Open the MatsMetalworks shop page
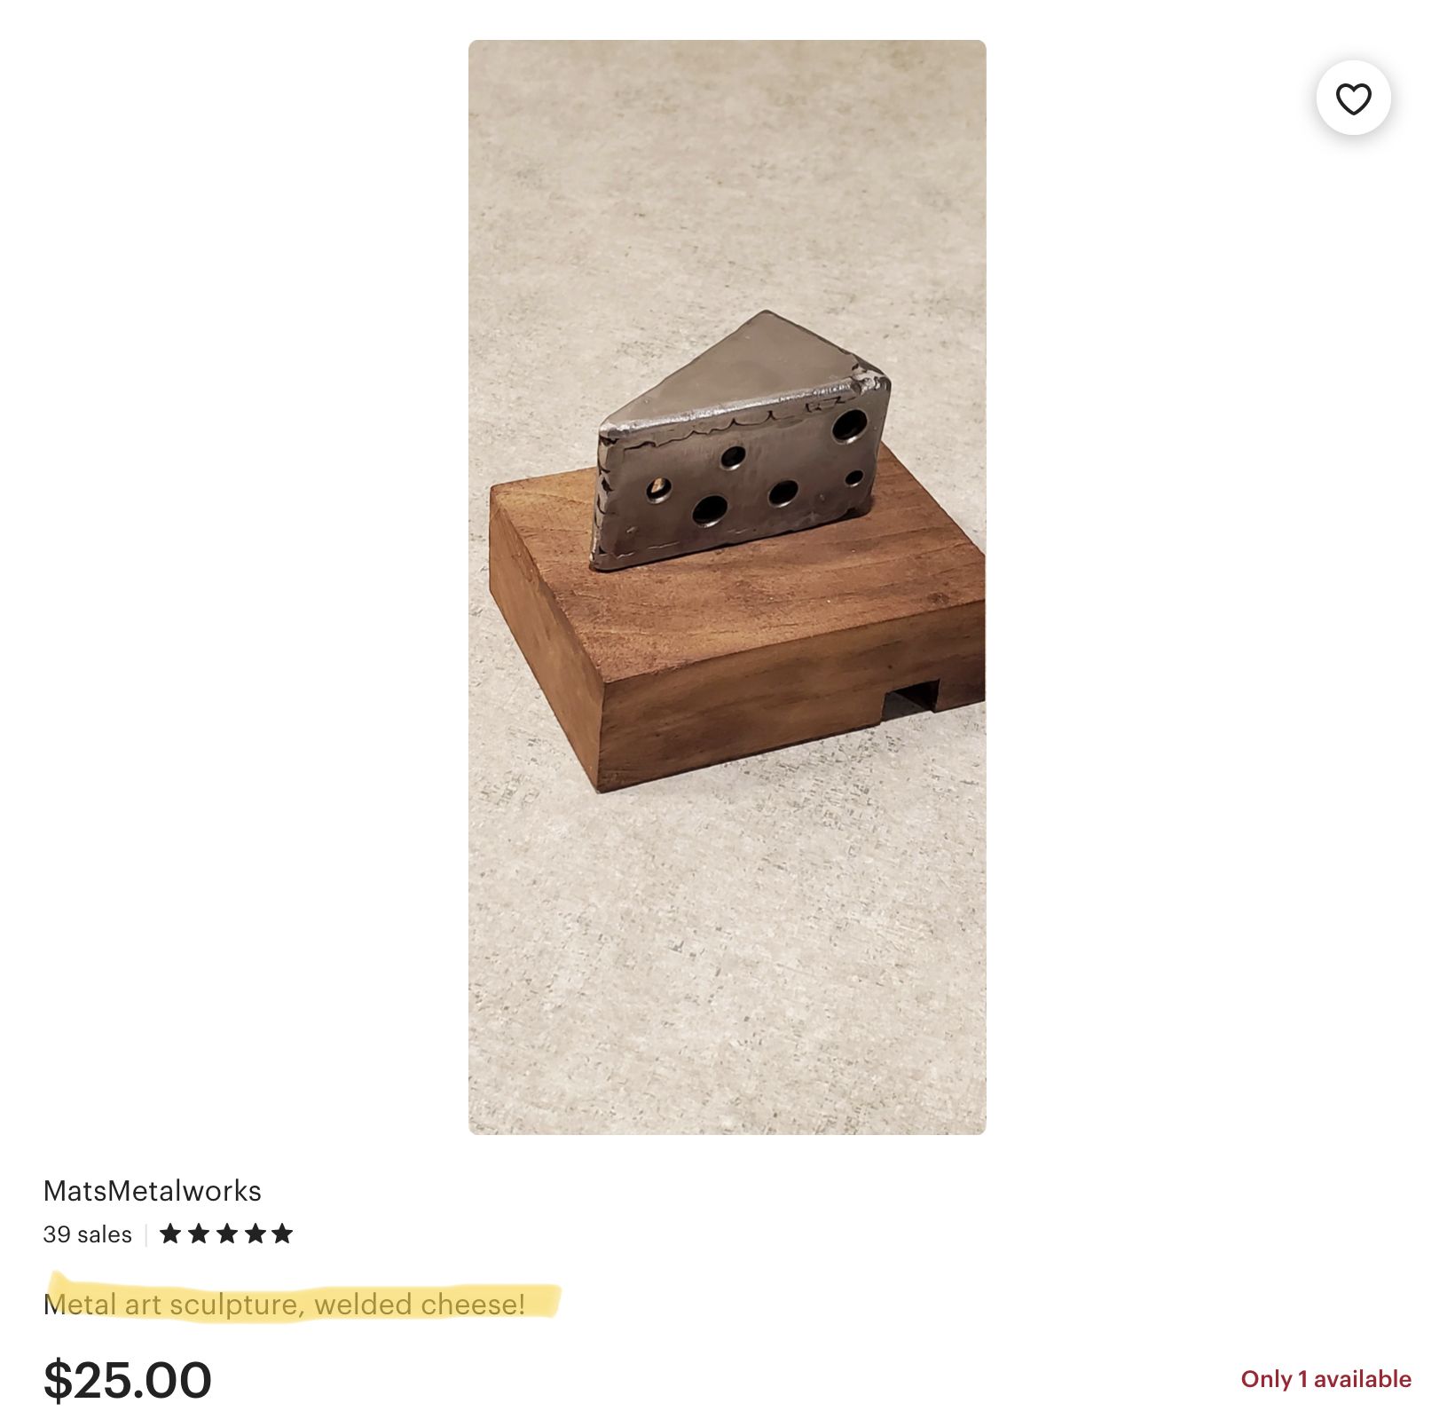 153,1191
